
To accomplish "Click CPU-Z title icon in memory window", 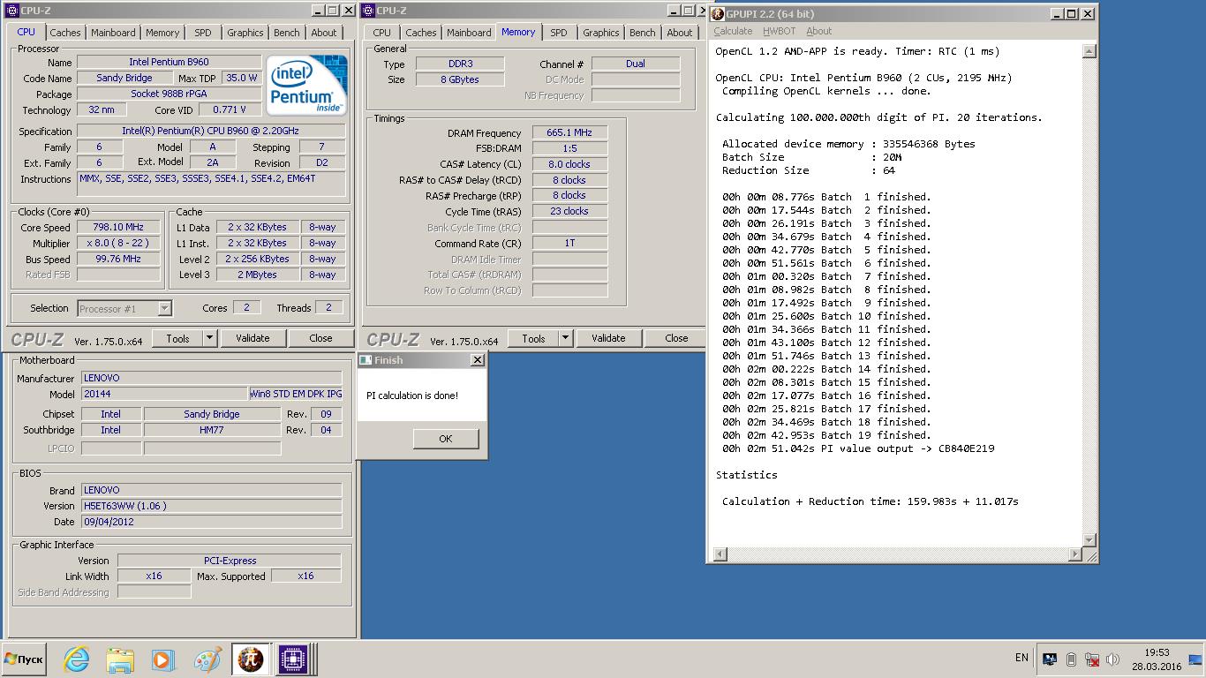I will point(367,11).
